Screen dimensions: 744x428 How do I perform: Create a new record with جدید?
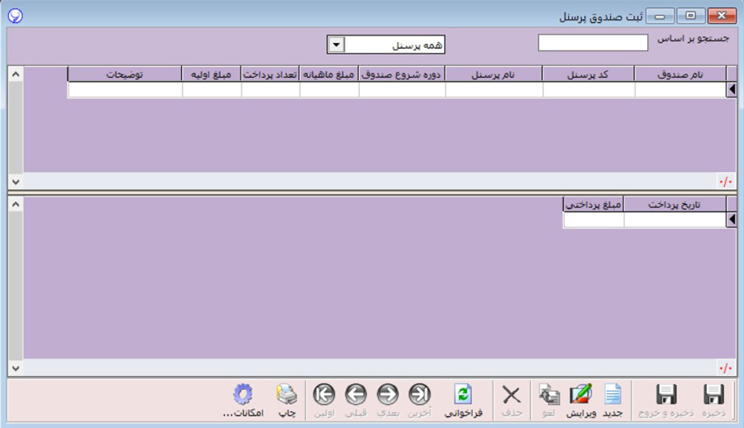point(613,396)
